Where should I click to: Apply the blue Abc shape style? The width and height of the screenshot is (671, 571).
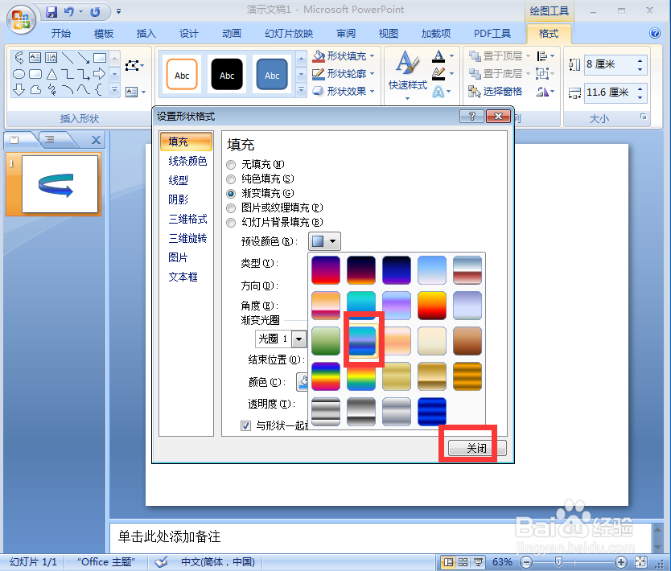272,75
